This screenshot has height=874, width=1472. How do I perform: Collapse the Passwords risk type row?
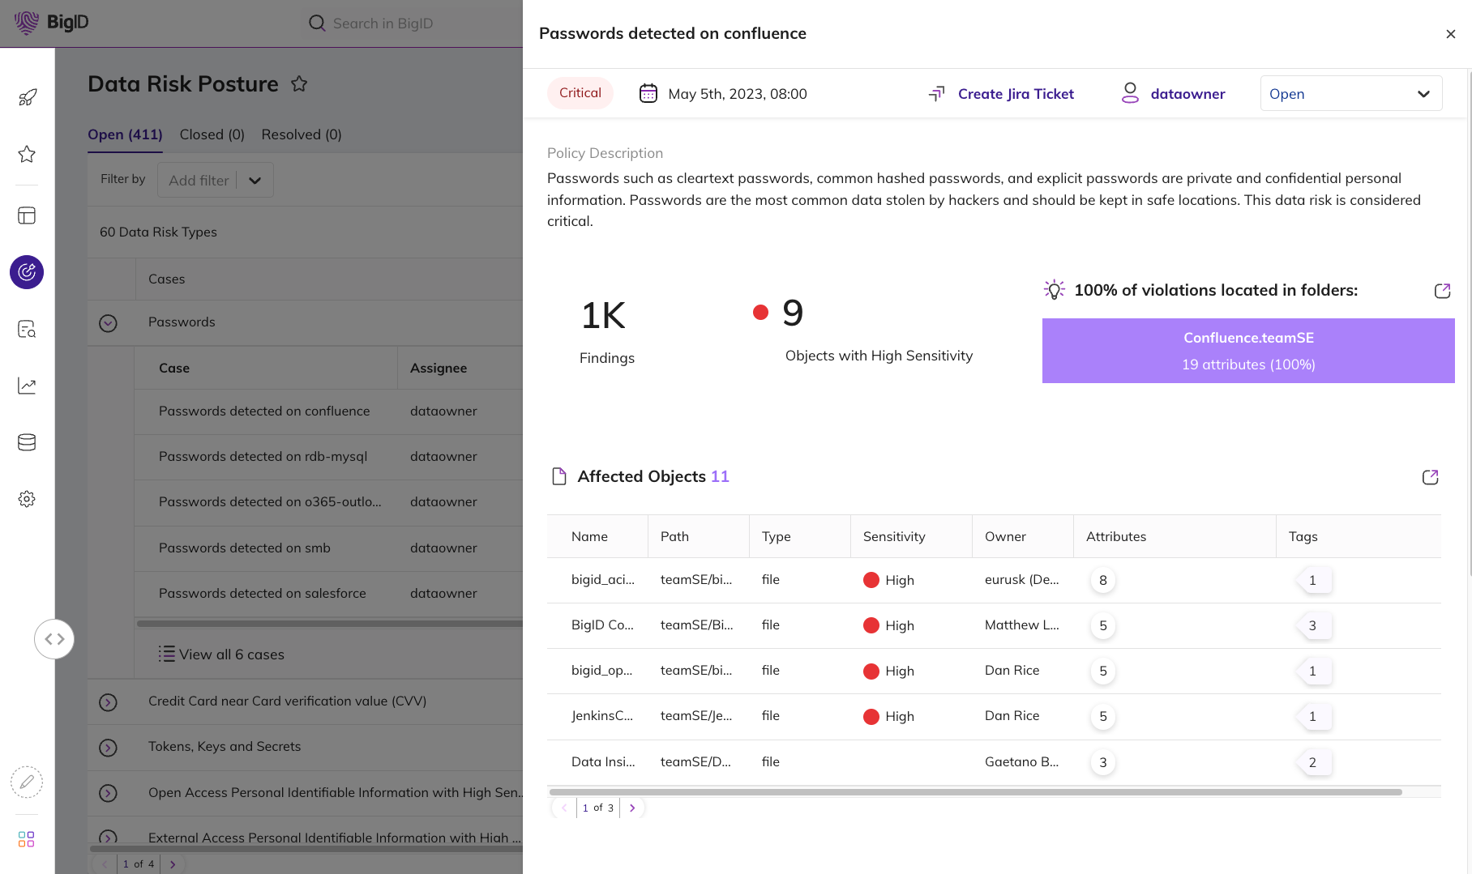tap(108, 323)
